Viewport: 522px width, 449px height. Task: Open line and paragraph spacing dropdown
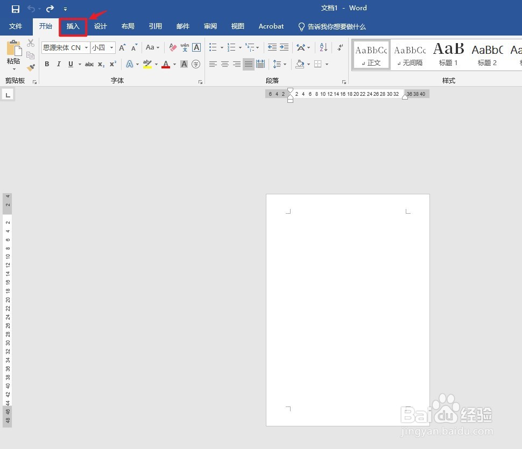click(x=279, y=64)
